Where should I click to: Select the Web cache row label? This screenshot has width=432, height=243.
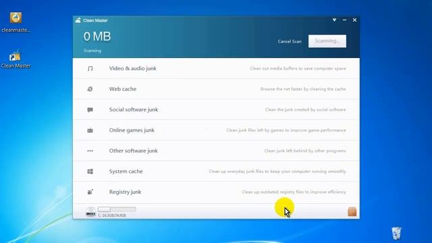click(x=123, y=89)
